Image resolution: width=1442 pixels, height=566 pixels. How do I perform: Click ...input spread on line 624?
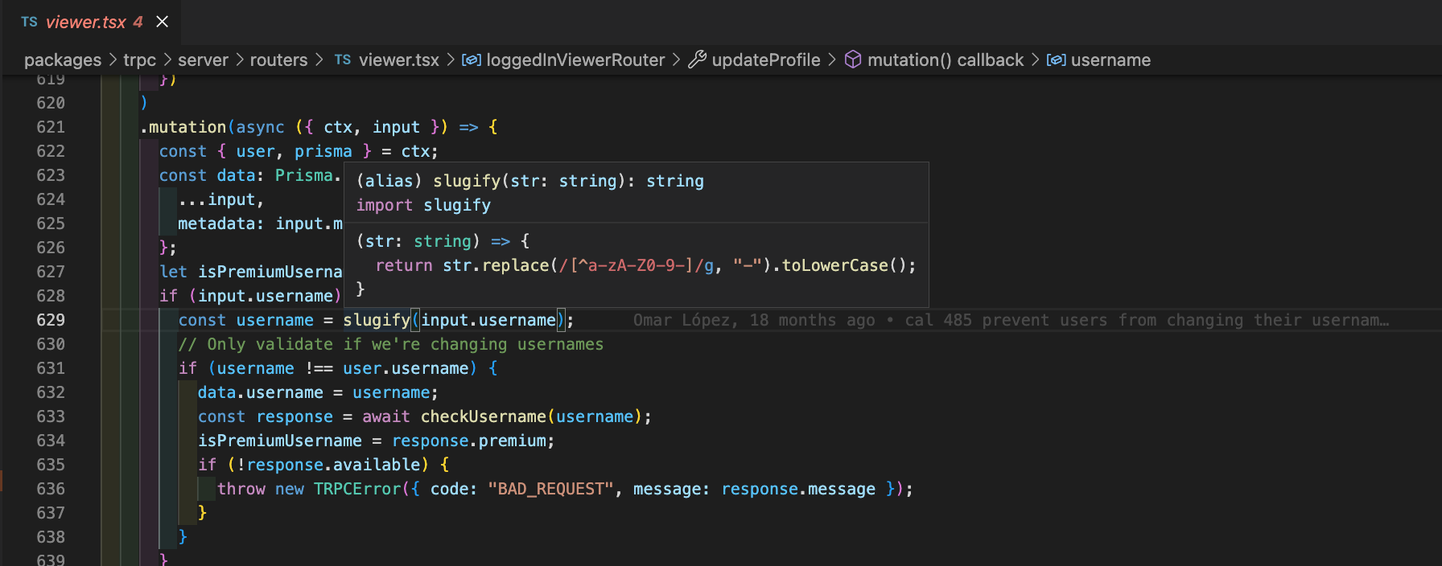click(216, 199)
